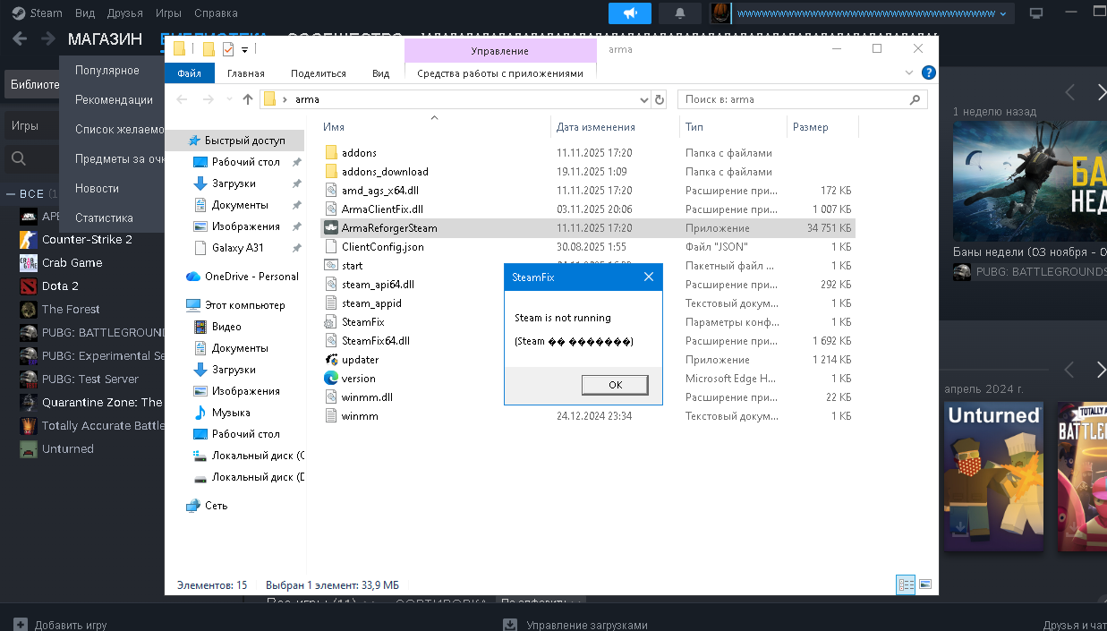Click the Counter-Strike 2 game icon
Screen dimensions: 1107x631
[29, 239]
